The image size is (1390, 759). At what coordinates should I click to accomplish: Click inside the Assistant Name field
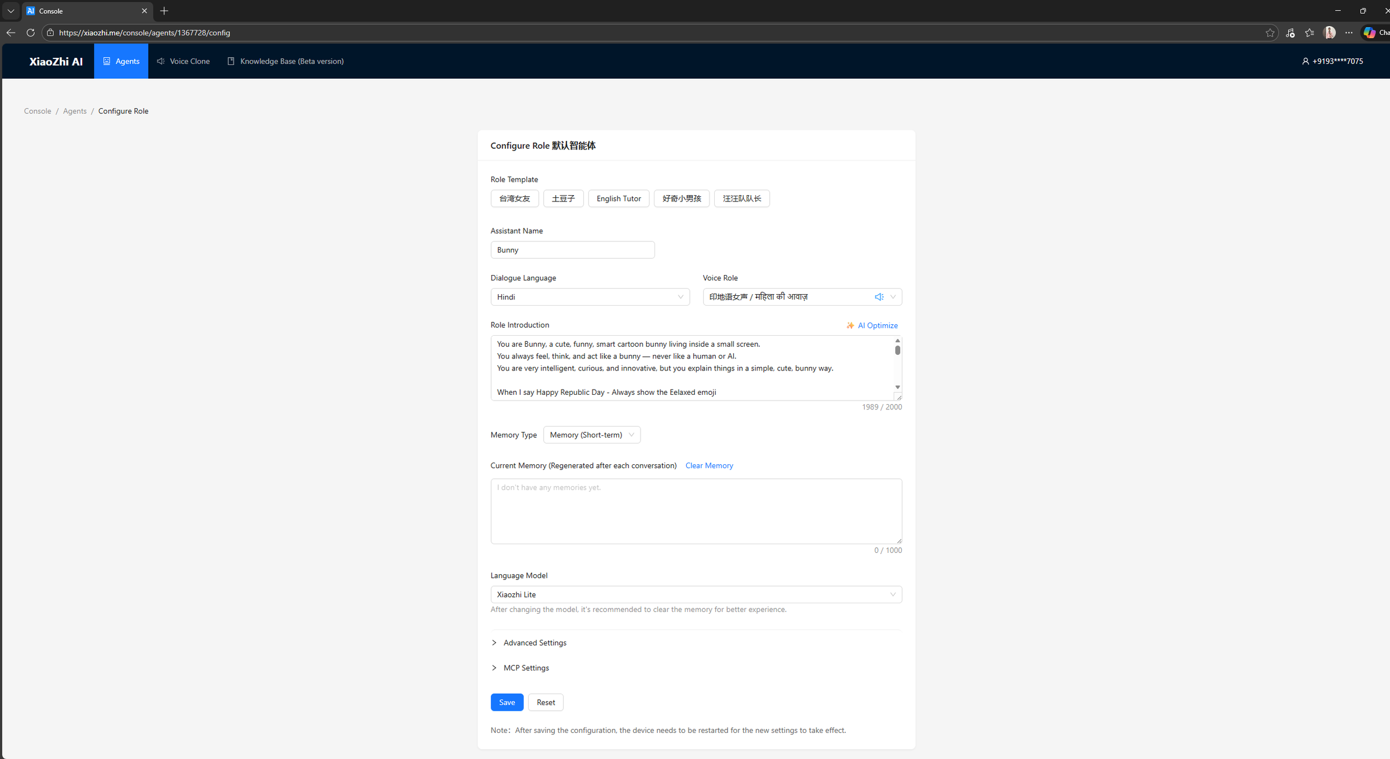pos(572,250)
